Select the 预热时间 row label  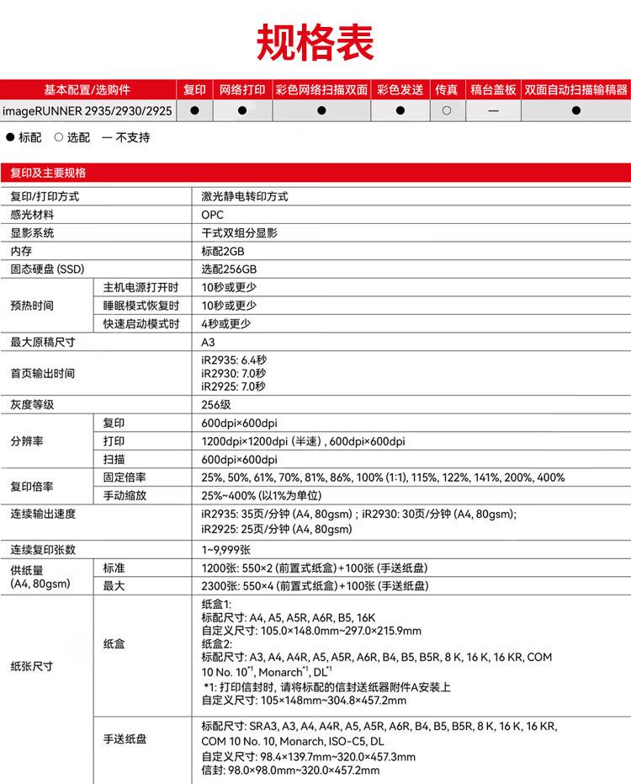coord(32,306)
